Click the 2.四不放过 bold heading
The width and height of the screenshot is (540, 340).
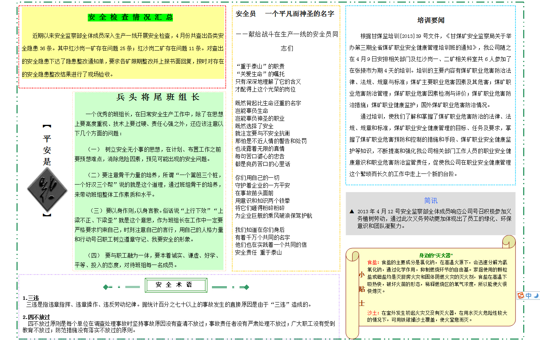point(36,317)
